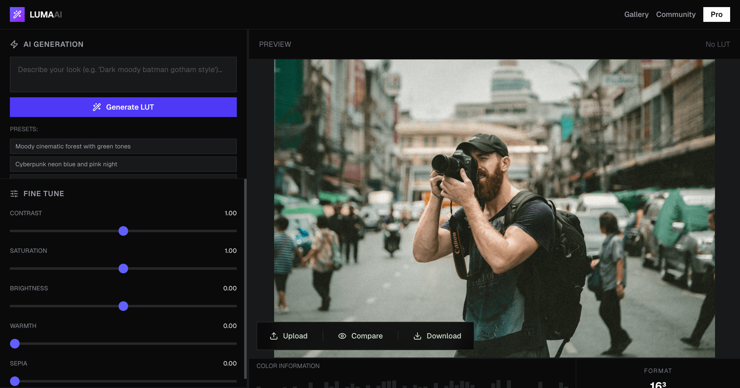Image resolution: width=740 pixels, height=388 pixels.
Task: Click the LumaAI magic wand logo
Action: (18, 14)
